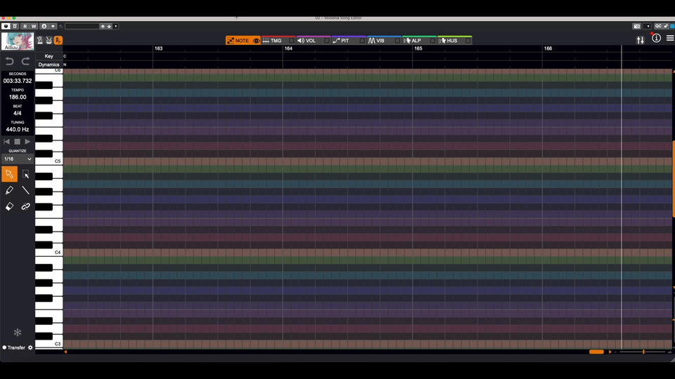675x379 pixels.
Task: Click the redo arrow
Action: 26,61
